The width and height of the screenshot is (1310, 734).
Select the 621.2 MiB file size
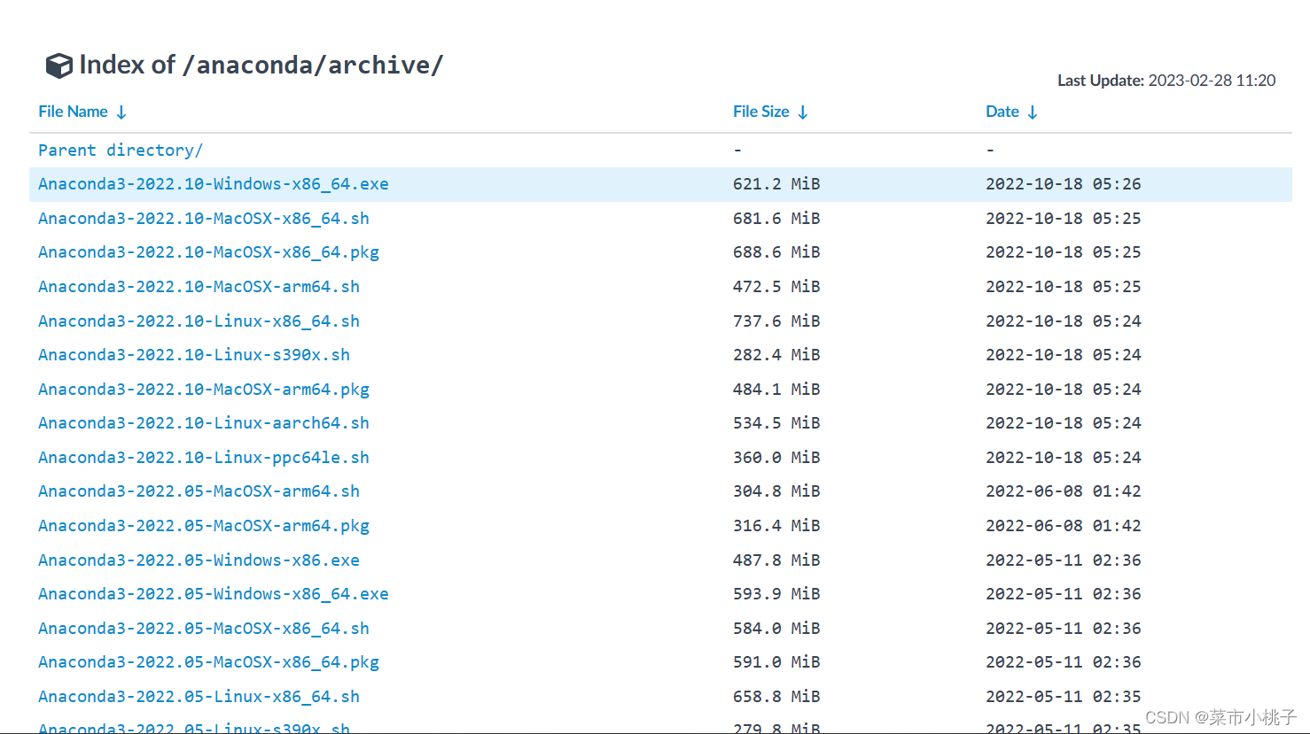tap(776, 184)
